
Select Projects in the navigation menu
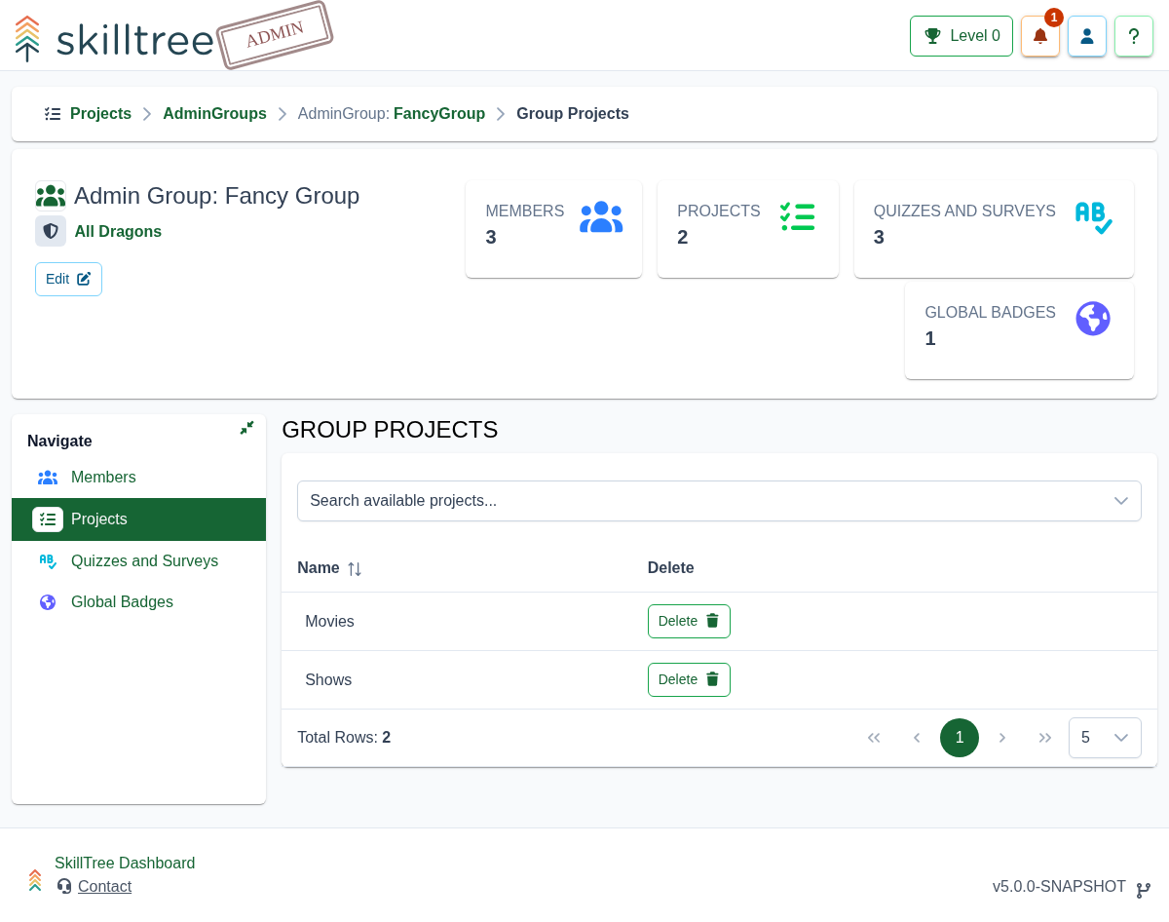(138, 519)
